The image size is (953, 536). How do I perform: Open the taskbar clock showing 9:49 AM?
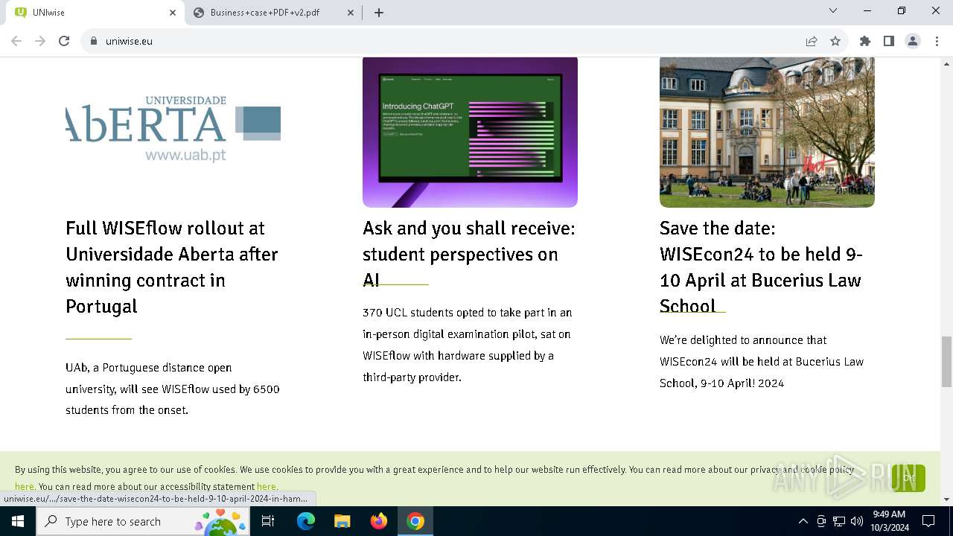[x=889, y=521]
